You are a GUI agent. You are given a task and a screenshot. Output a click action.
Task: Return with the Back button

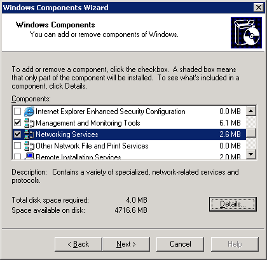tap(78, 244)
